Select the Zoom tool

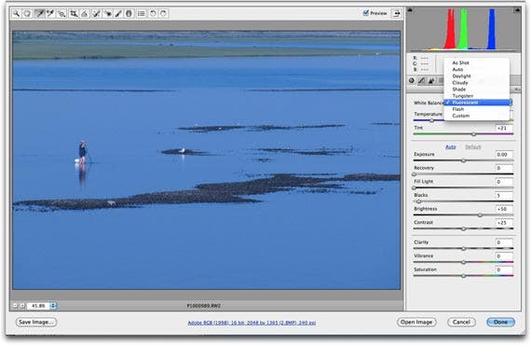coord(16,14)
